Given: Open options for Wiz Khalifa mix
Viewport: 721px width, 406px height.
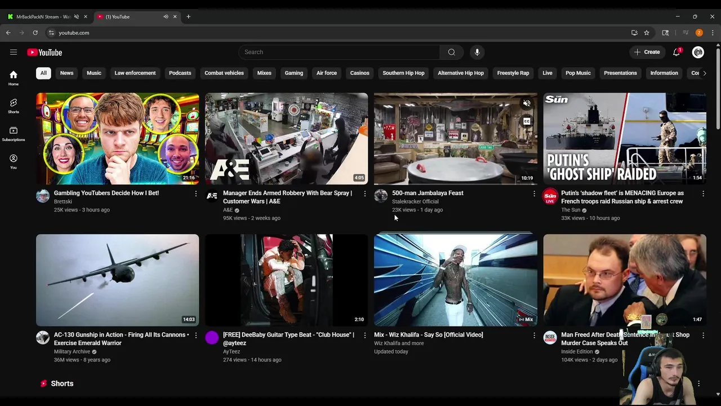Looking at the screenshot, I should [x=534, y=335].
